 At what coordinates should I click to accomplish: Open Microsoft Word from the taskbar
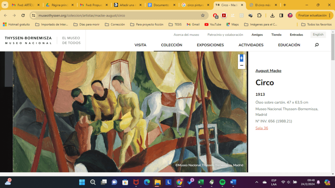[x=233, y=182]
